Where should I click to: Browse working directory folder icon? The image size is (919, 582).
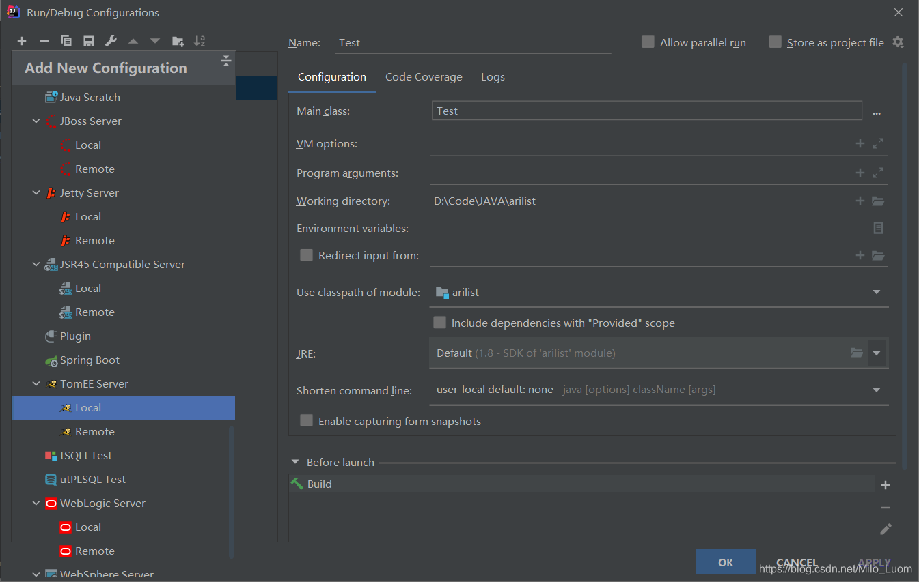click(878, 201)
